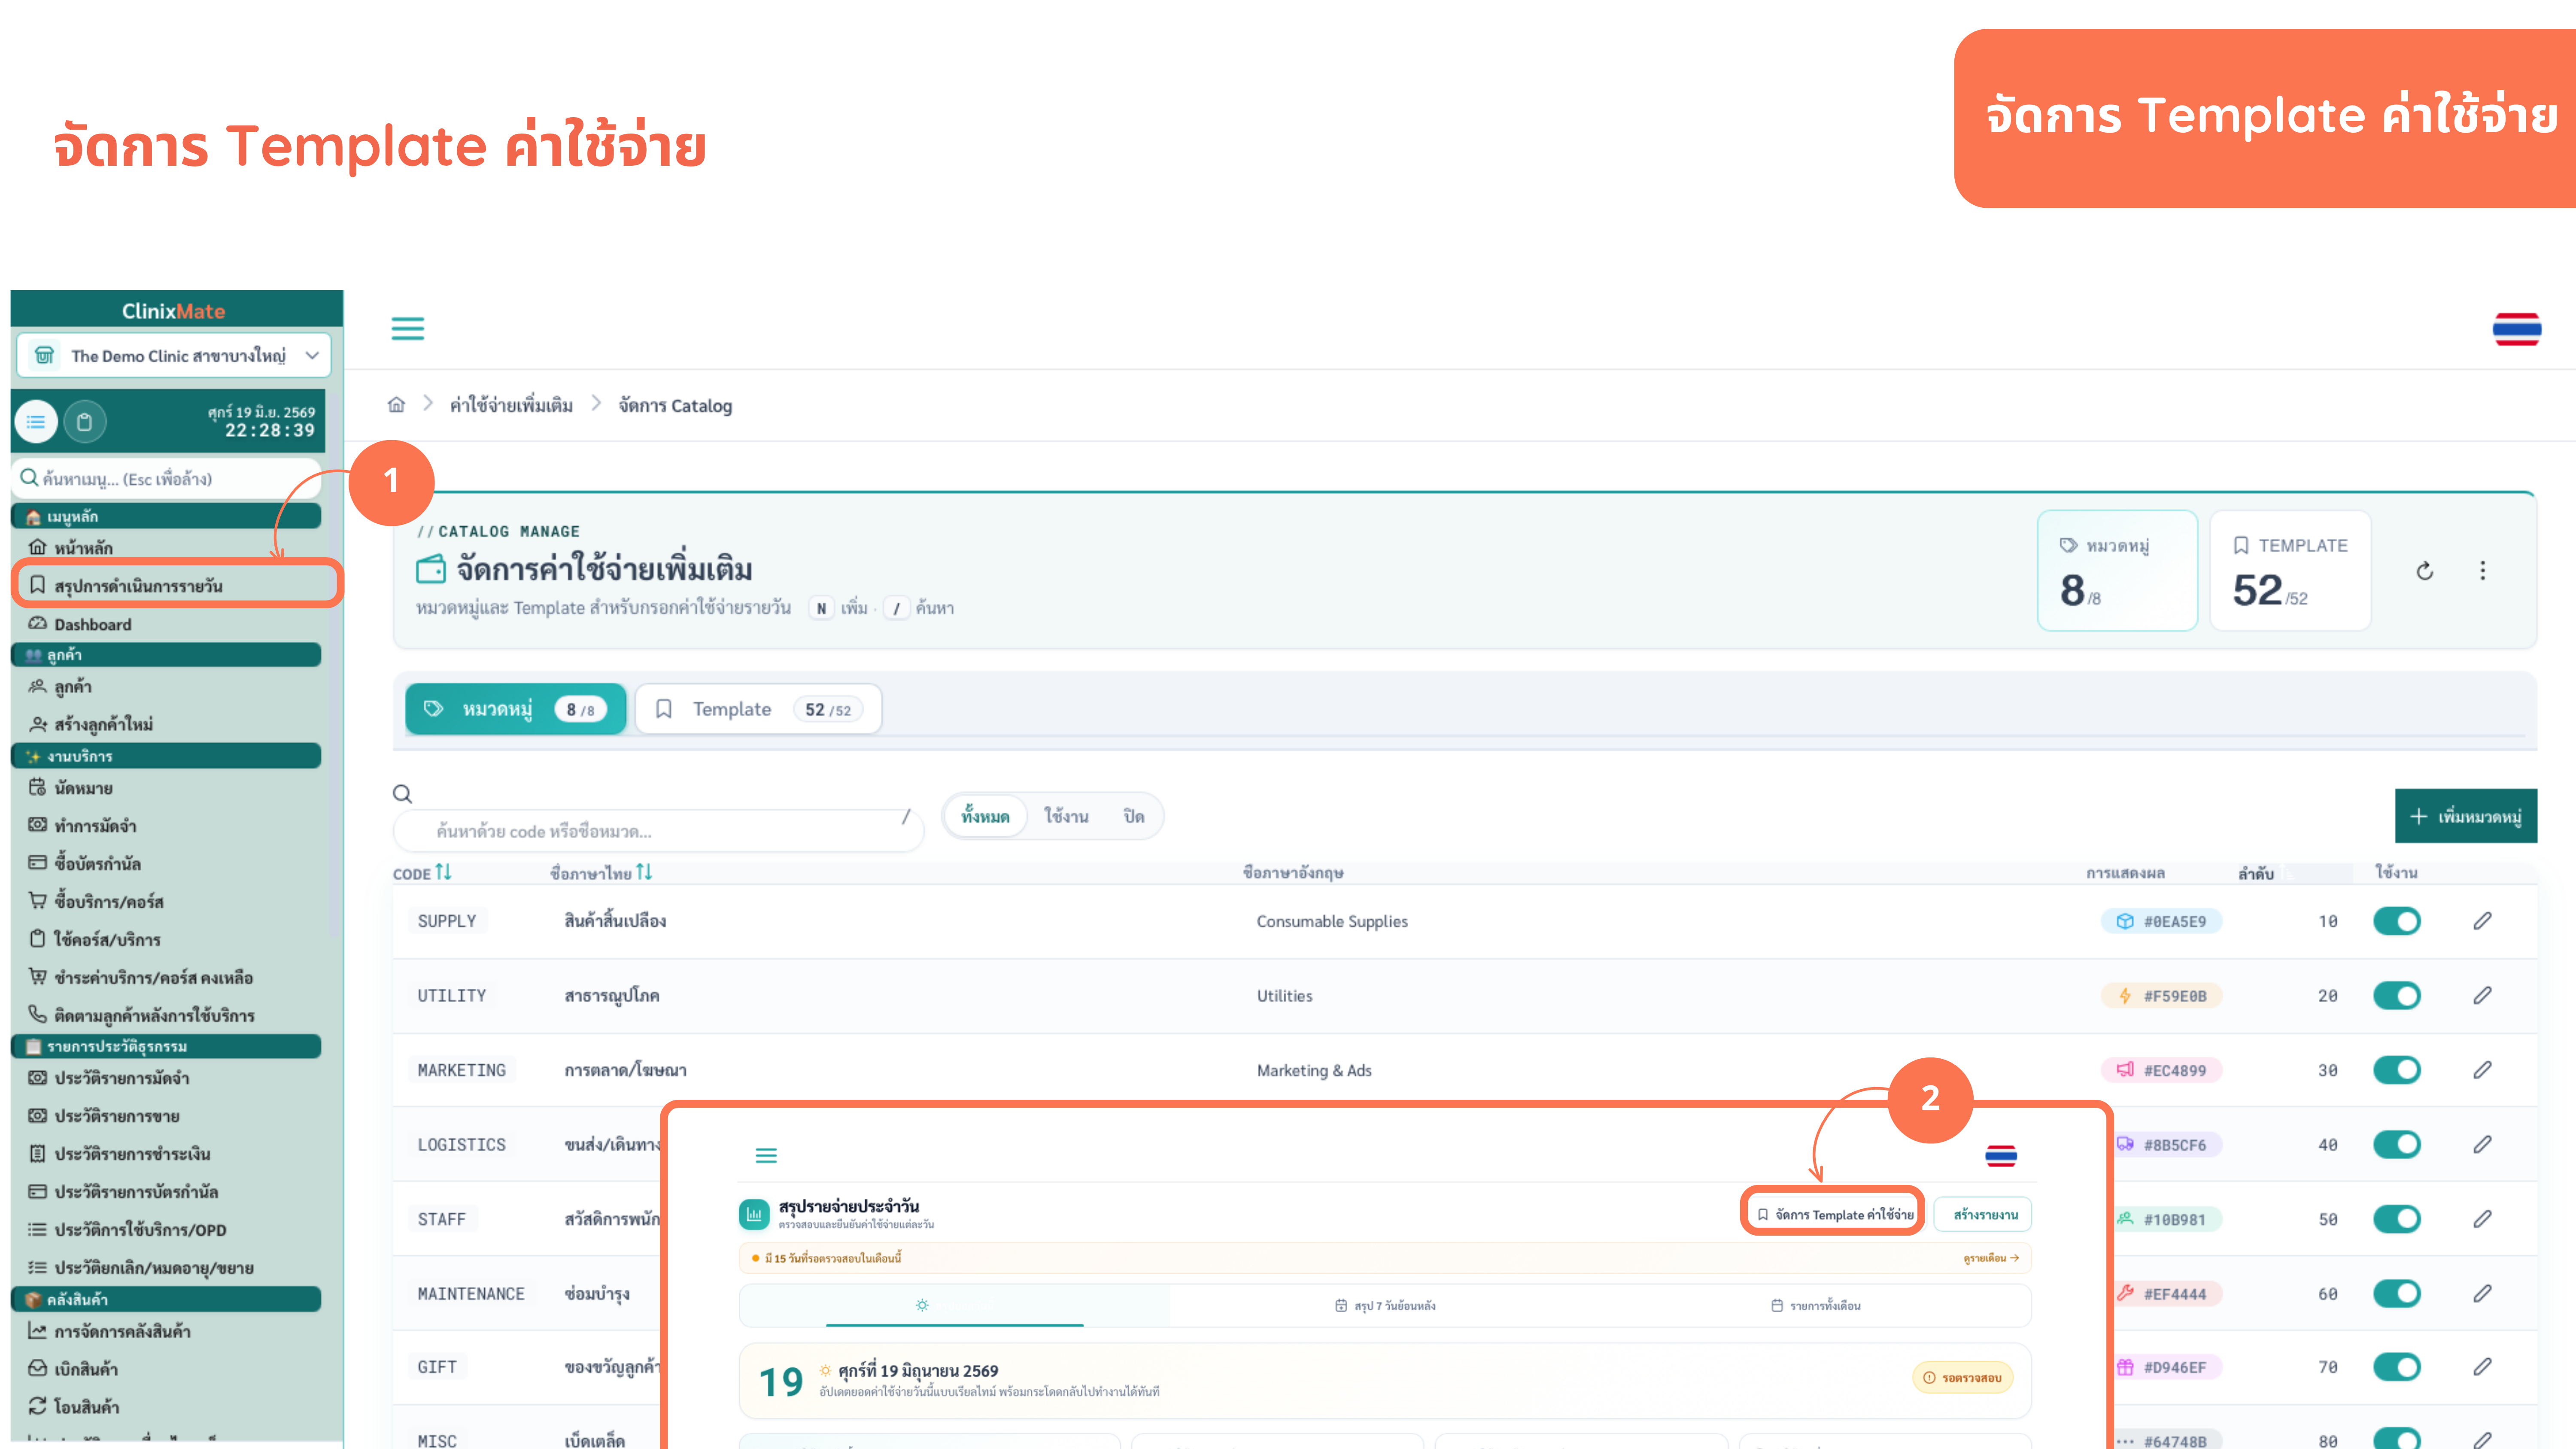Disable the MAINTENANCE category switch
Screen dimensions: 2576x1449
(2396, 1294)
